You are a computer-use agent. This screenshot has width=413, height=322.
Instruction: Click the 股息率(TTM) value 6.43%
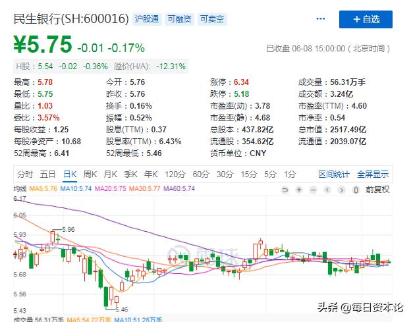[170, 142]
